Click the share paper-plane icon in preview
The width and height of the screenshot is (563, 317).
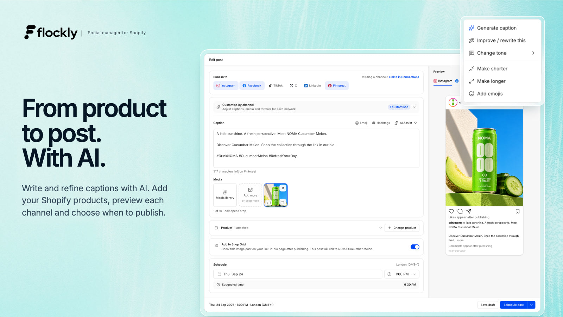469,211
